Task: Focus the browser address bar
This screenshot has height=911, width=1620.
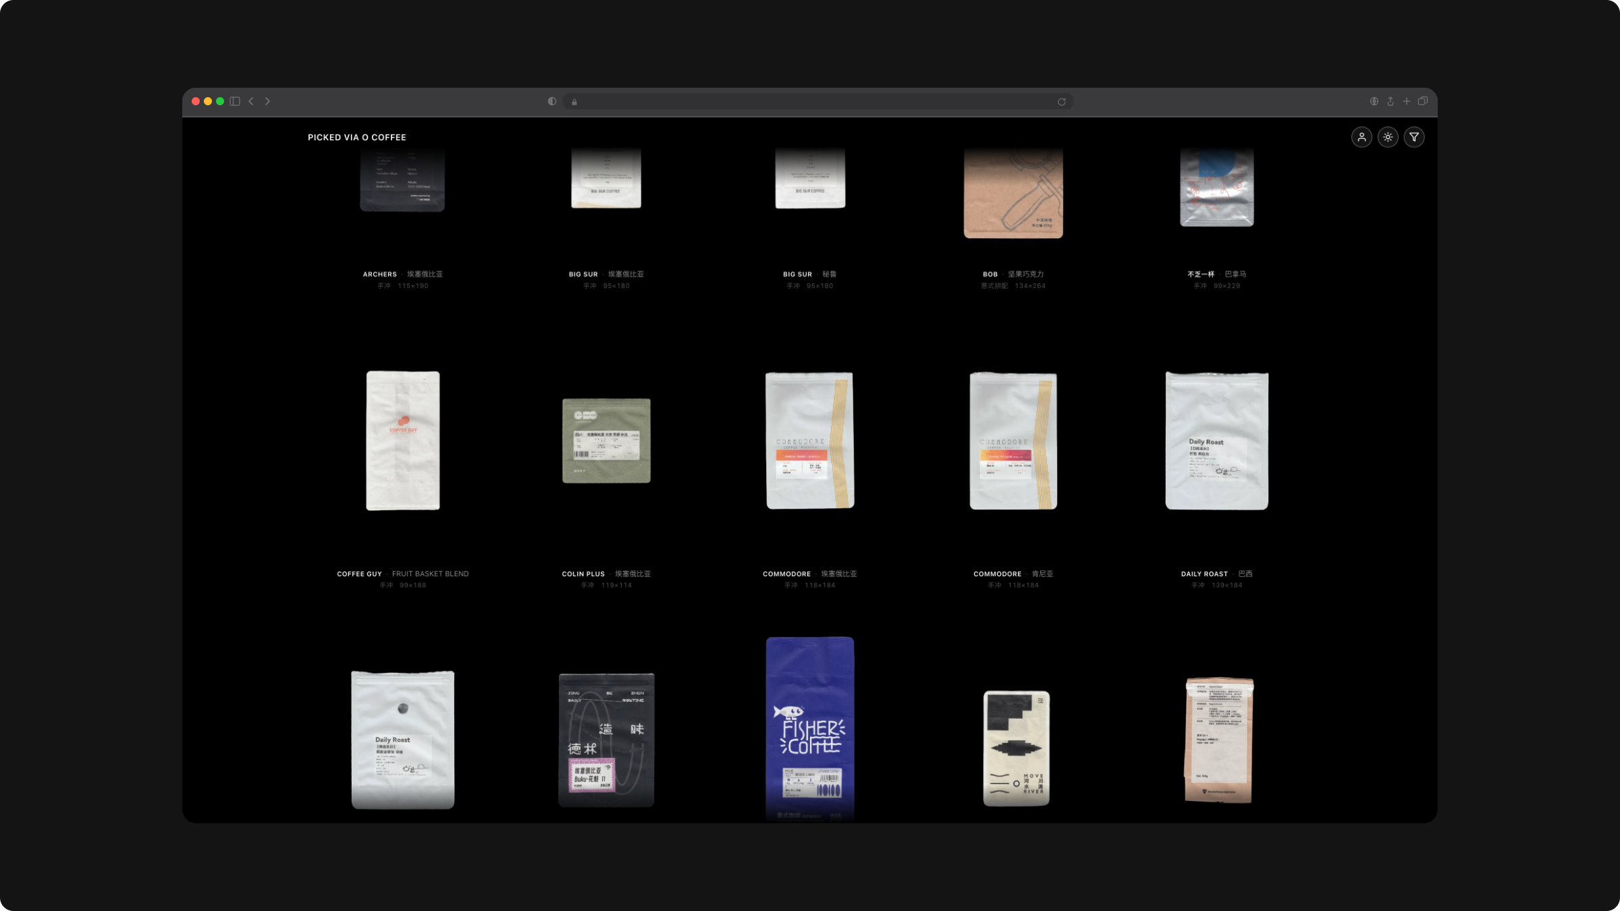Action: point(817,102)
